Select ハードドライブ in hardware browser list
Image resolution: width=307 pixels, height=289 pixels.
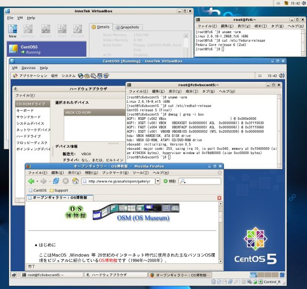28,136
